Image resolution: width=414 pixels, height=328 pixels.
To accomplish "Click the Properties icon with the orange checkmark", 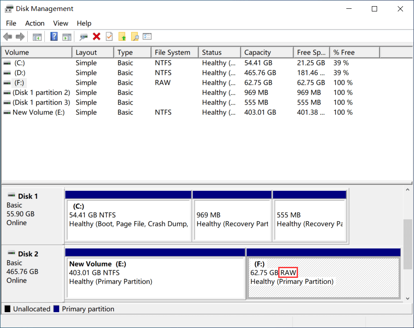I will point(109,37).
